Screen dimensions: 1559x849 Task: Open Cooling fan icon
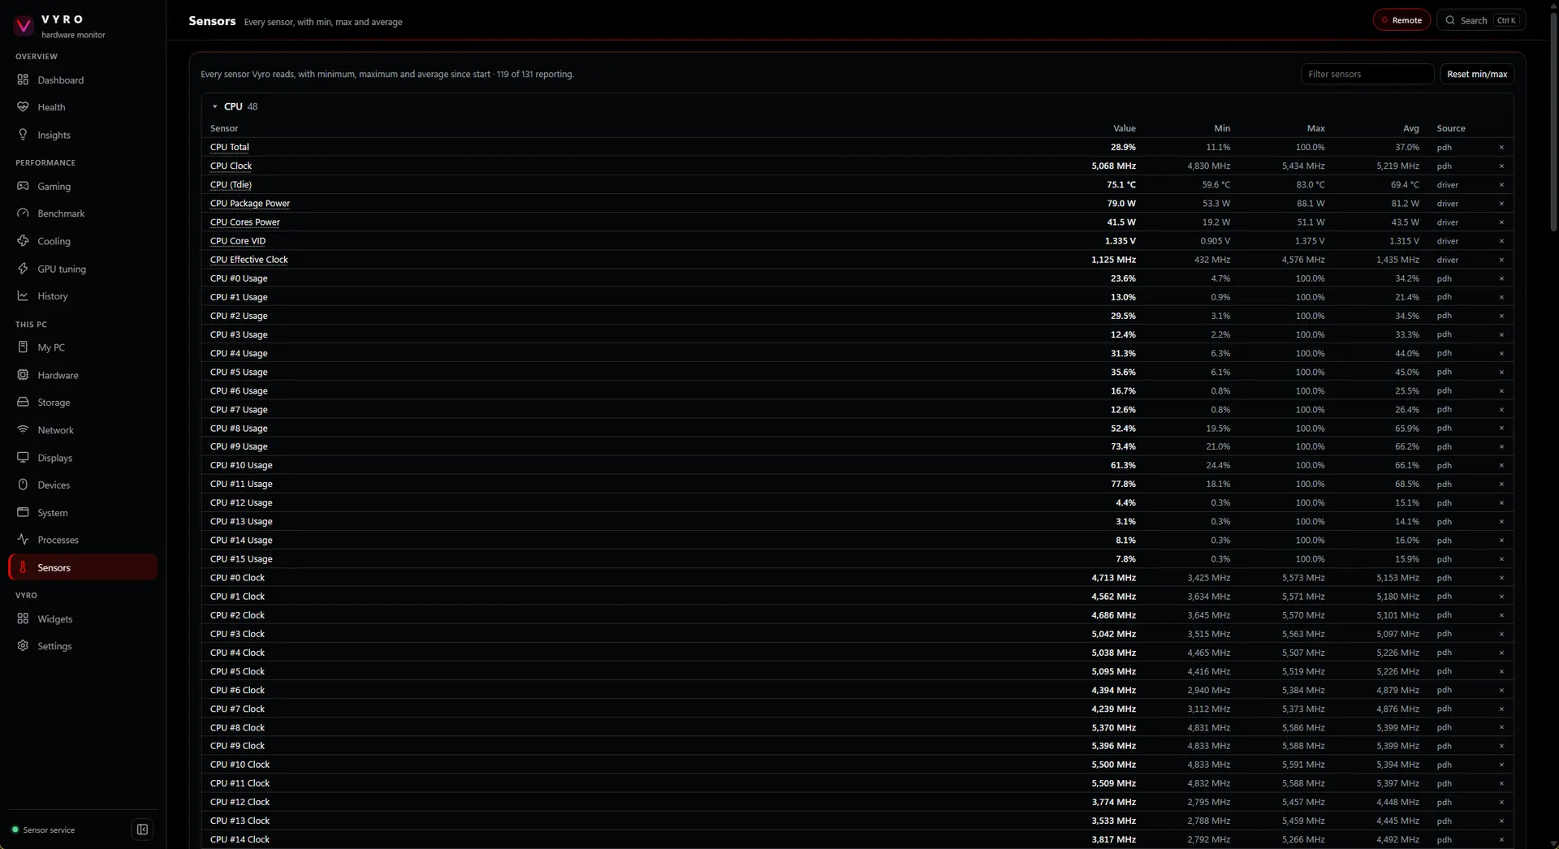tap(23, 240)
